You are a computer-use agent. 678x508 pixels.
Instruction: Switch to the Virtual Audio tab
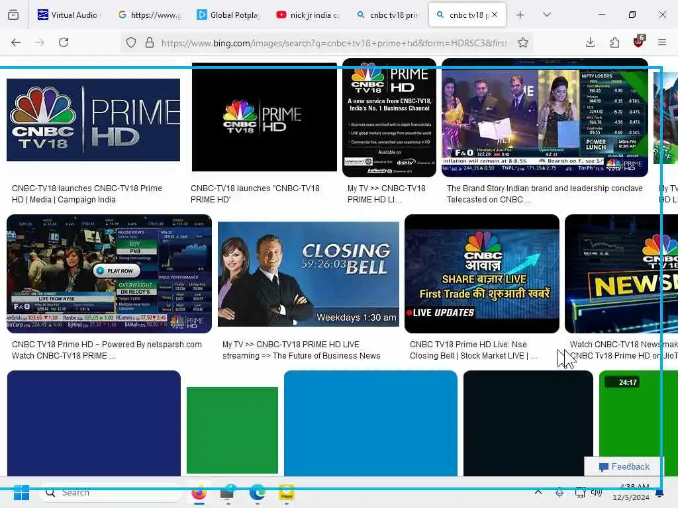tap(68, 15)
